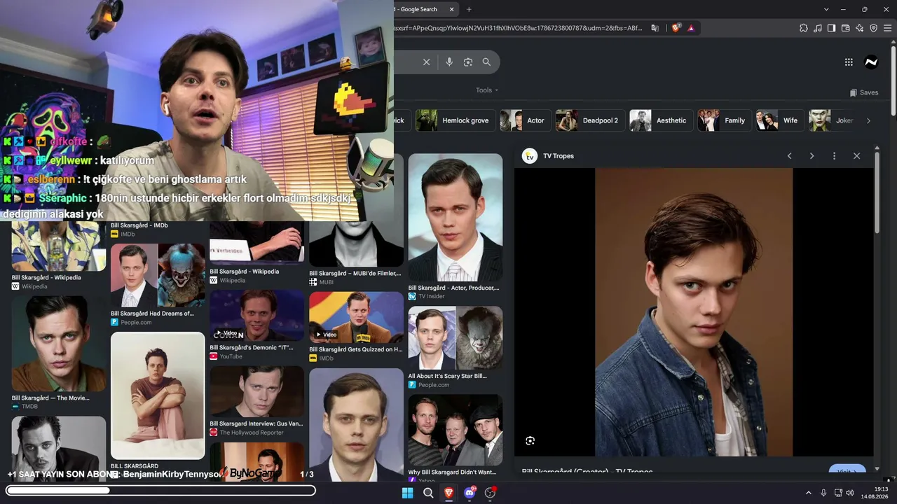This screenshot has width=897, height=504.
Task: Open the TV Insider 'Actor, Producer' image result
Action: pyautogui.click(x=456, y=218)
